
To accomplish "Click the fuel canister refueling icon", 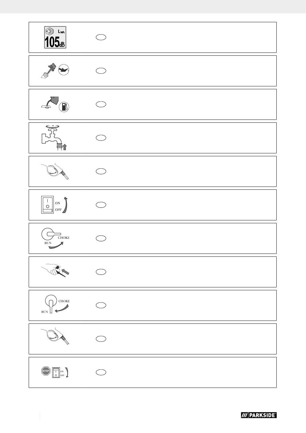I will click(55, 104).
